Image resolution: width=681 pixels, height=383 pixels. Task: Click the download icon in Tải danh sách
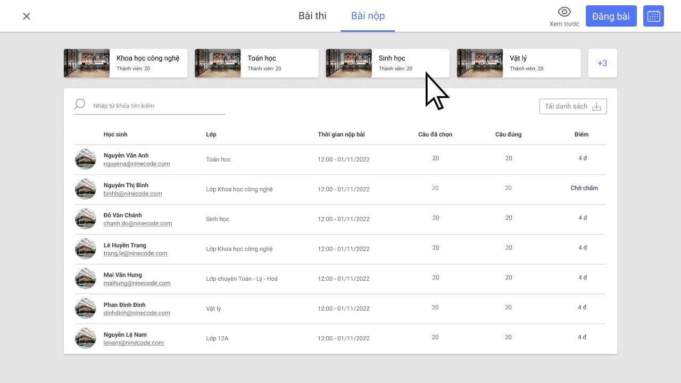[596, 106]
